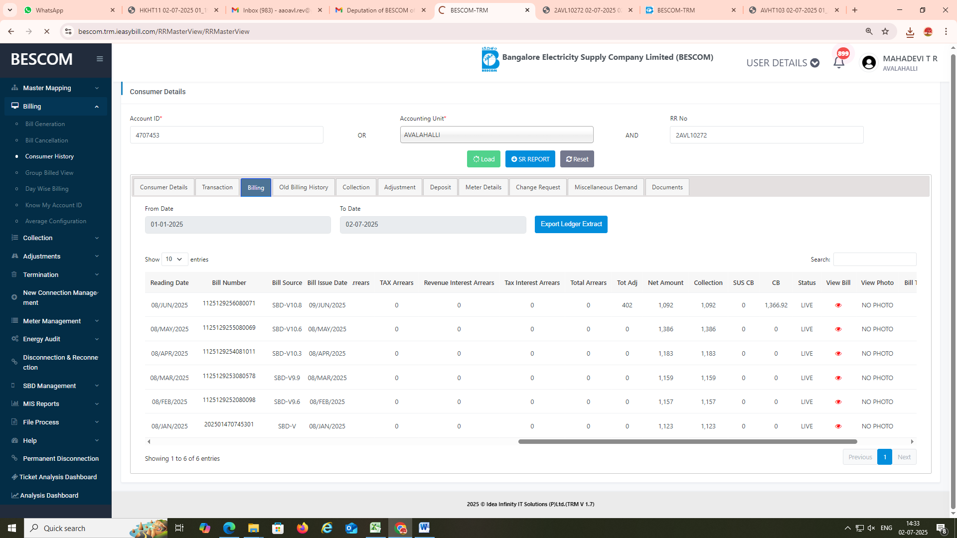Viewport: 957px width, 538px height.
Task: Click the green Load button
Action: (483, 159)
